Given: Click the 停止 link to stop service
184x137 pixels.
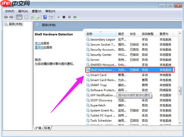Looking at the screenshot, I should click(x=38, y=43).
